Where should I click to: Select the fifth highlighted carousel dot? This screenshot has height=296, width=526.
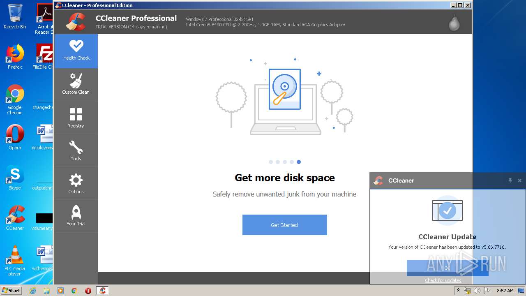point(299,162)
